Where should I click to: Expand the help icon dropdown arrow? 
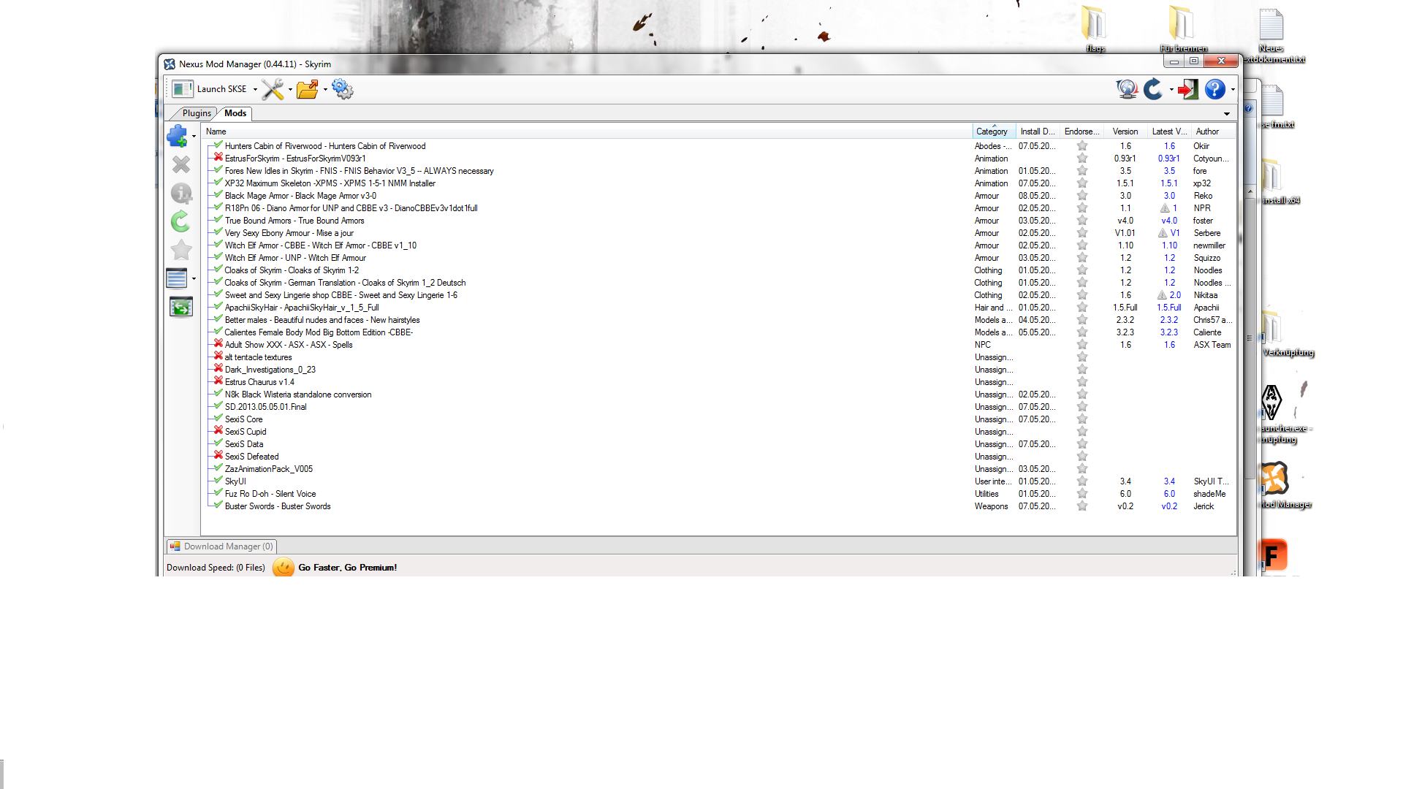coord(1232,90)
